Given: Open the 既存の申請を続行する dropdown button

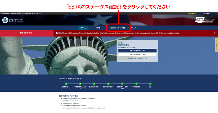Looking at the screenshot, I should (x=137, y=55).
